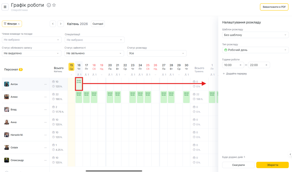Viewport: 292px width, 172px height.
Task: Click Скасувати to cancel schedule settings
Action: click(238, 165)
